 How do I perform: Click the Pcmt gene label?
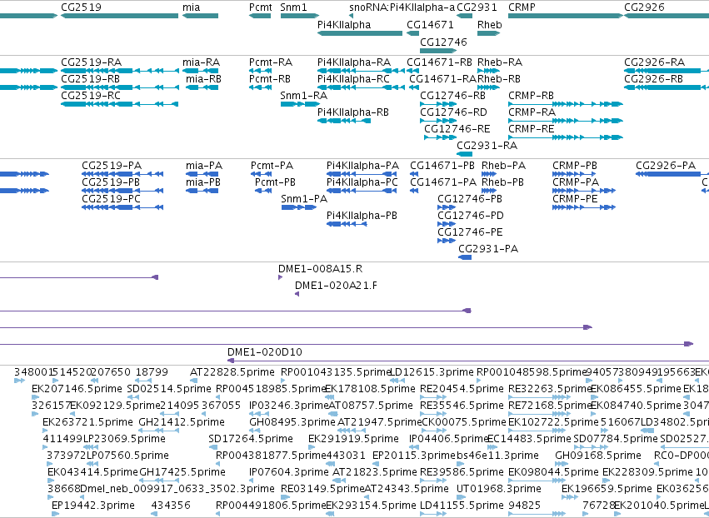pyautogui.click(x=261, y=7)
